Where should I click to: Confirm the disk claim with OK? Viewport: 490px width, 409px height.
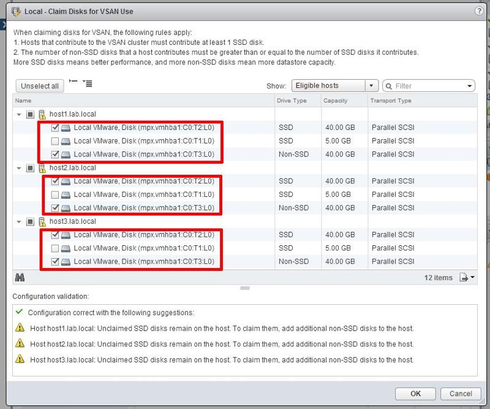tap(415, 394)
